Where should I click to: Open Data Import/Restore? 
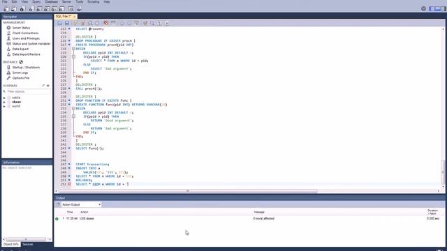[x=27, y=54]
